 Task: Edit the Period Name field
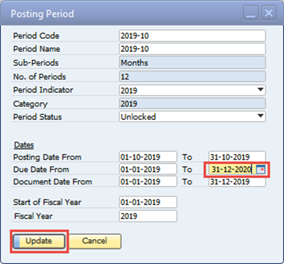coord(192,49)
